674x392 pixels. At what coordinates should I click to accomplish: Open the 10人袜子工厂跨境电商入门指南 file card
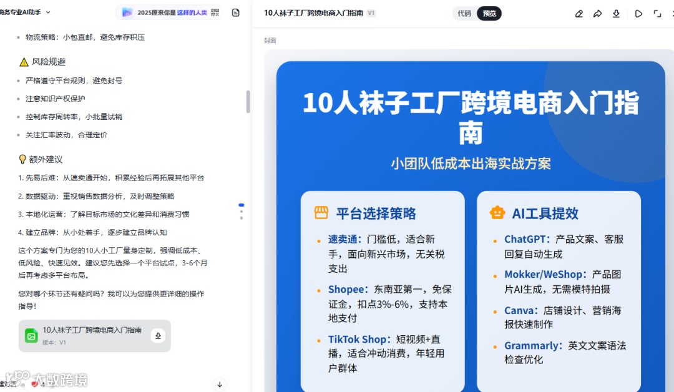tap(95, 336)
